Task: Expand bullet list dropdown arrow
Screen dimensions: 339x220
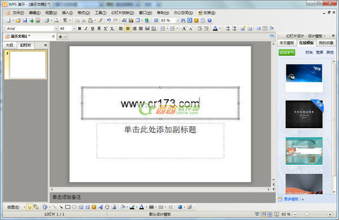Action: (x=177, y=29)
